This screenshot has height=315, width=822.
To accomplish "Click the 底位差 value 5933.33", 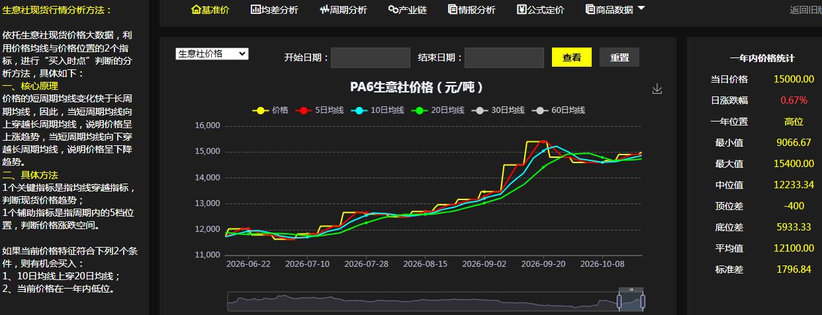I will (794, 227).
